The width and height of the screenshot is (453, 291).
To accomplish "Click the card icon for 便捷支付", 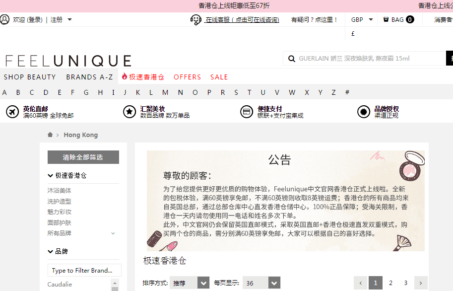I will tap(247, 112).
